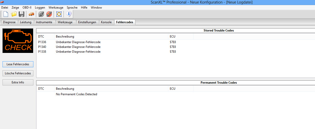
Task: Click the info speech bubble icon
Action: (x=69, y=14)
